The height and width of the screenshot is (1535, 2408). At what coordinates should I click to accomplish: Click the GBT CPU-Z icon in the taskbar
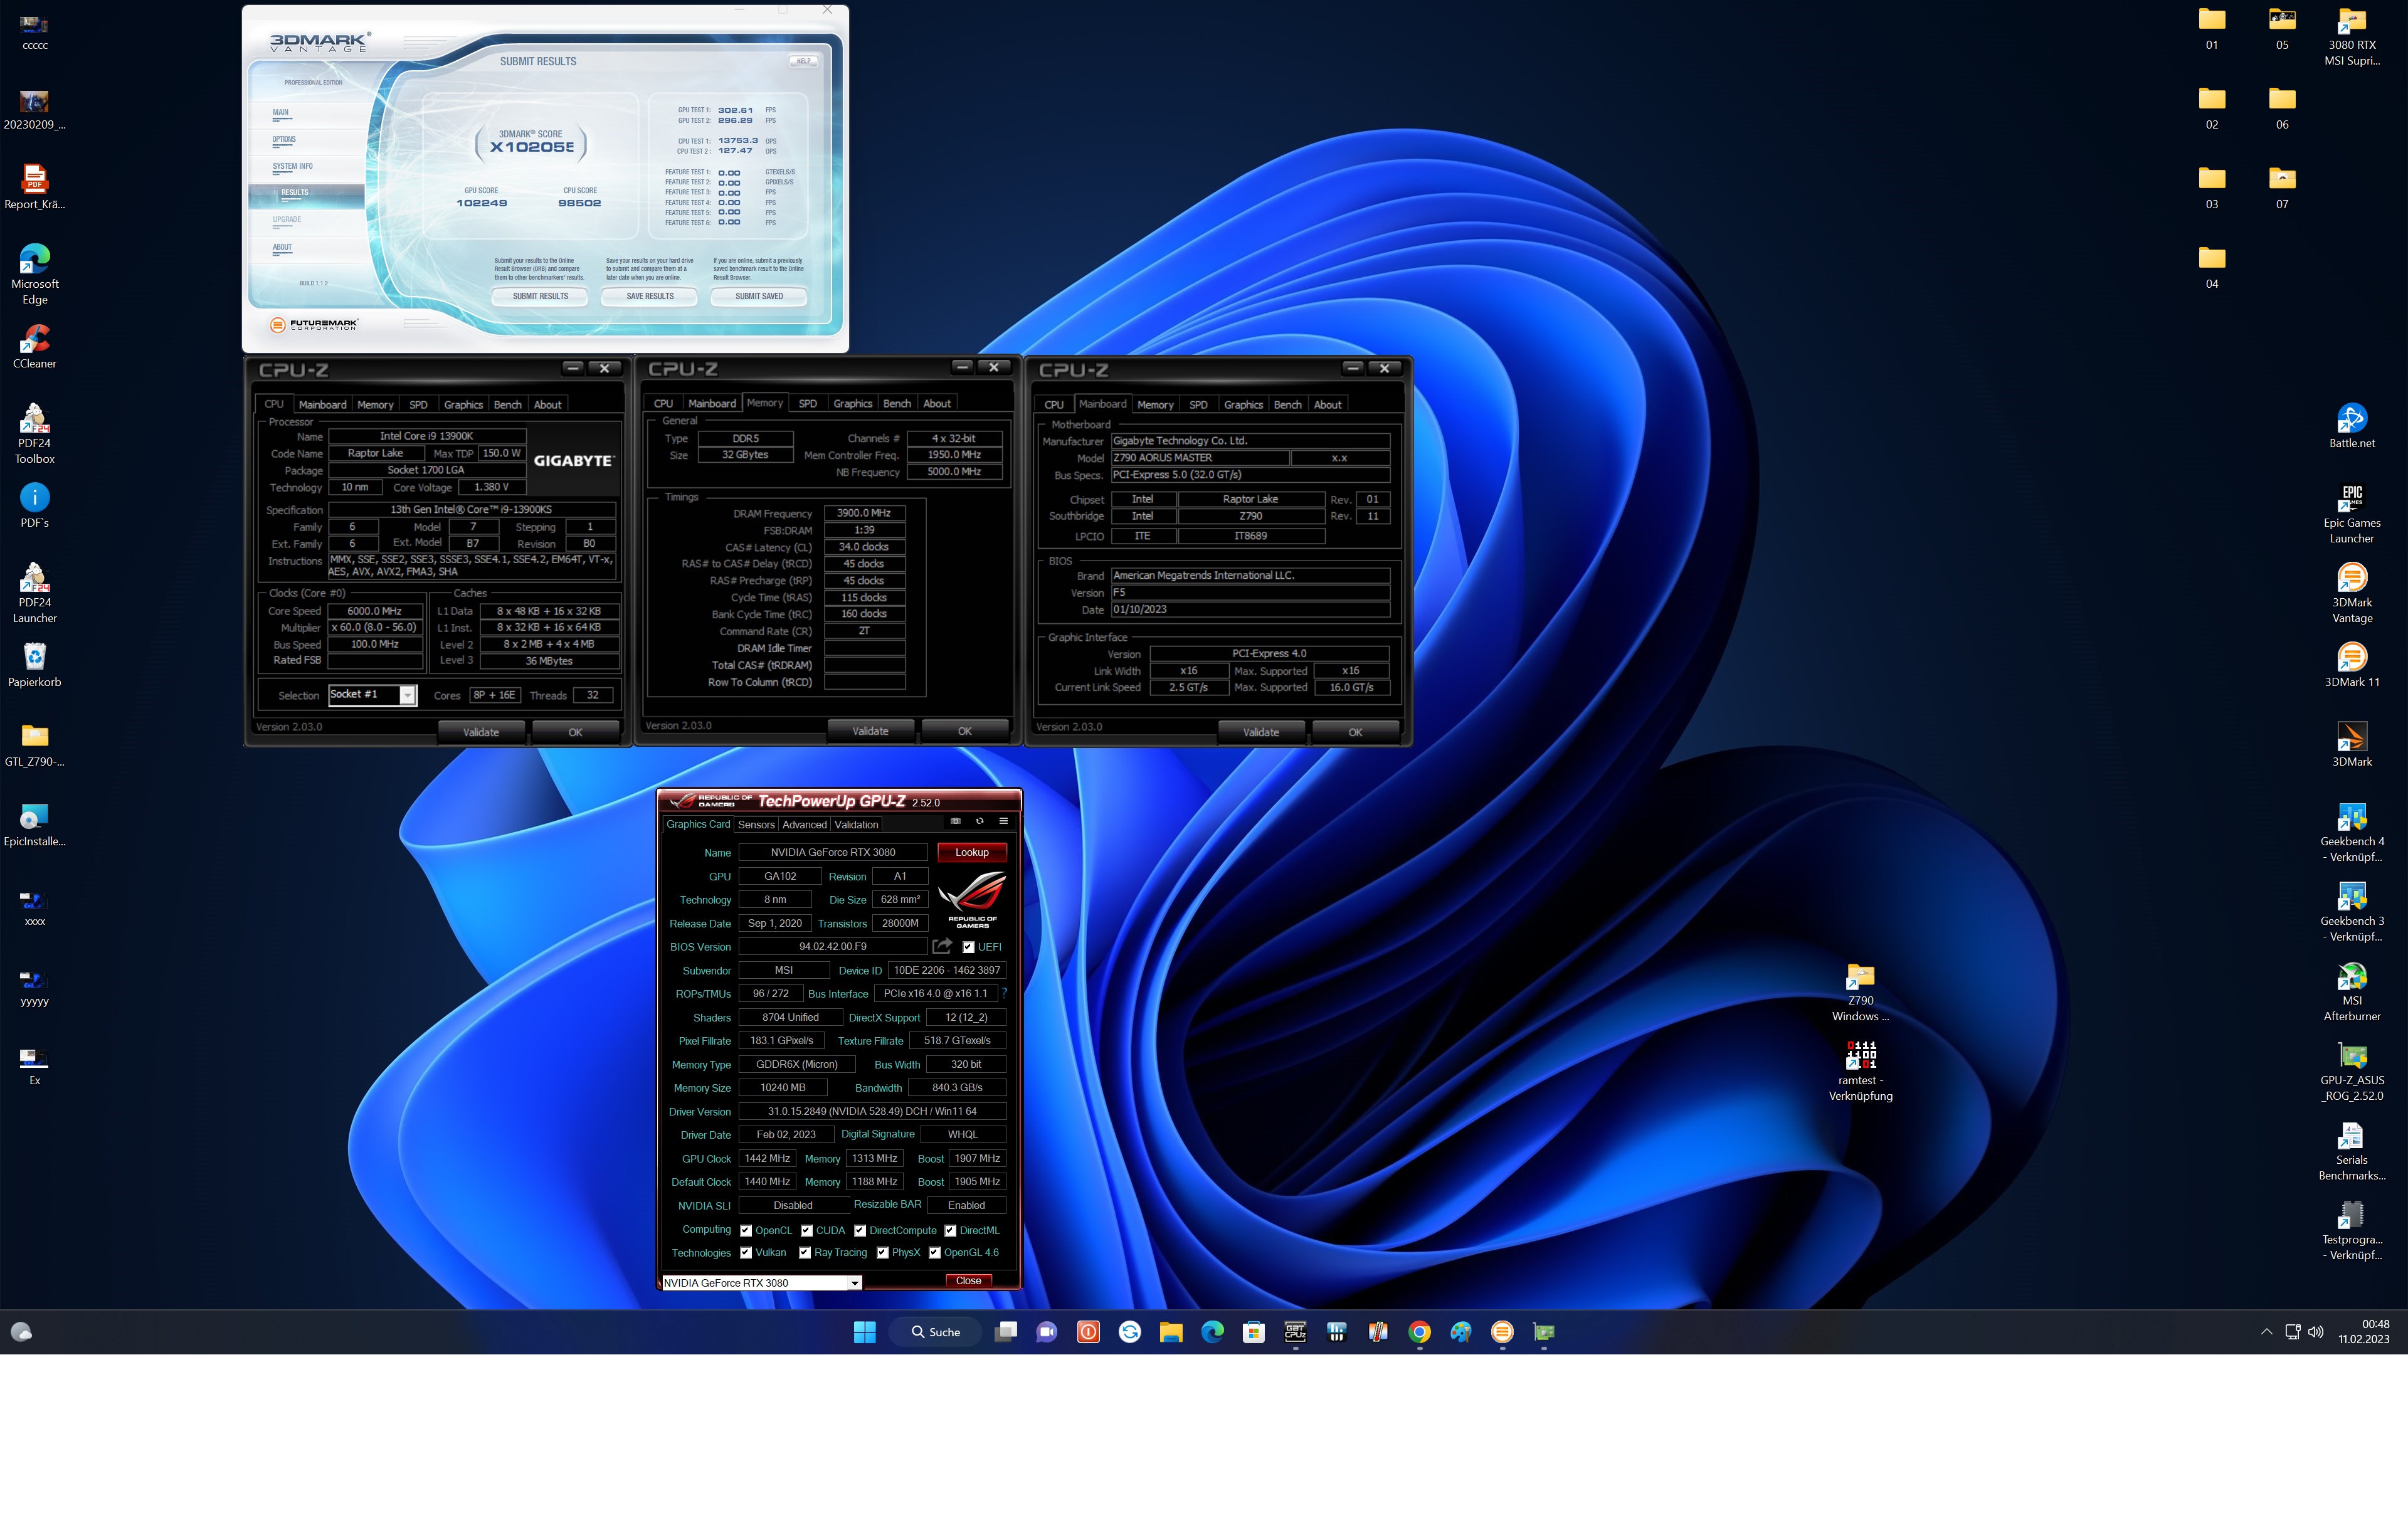tap(1295, 1331)
